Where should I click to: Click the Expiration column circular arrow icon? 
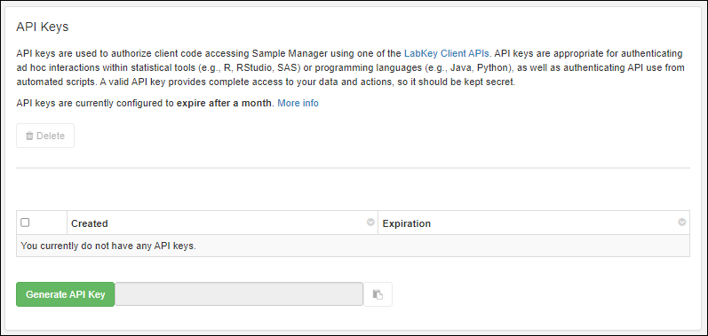[x=682, y=222]
